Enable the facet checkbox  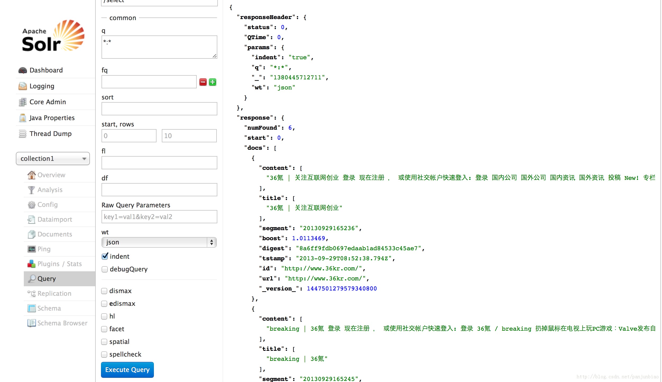[x=104, y=329]
